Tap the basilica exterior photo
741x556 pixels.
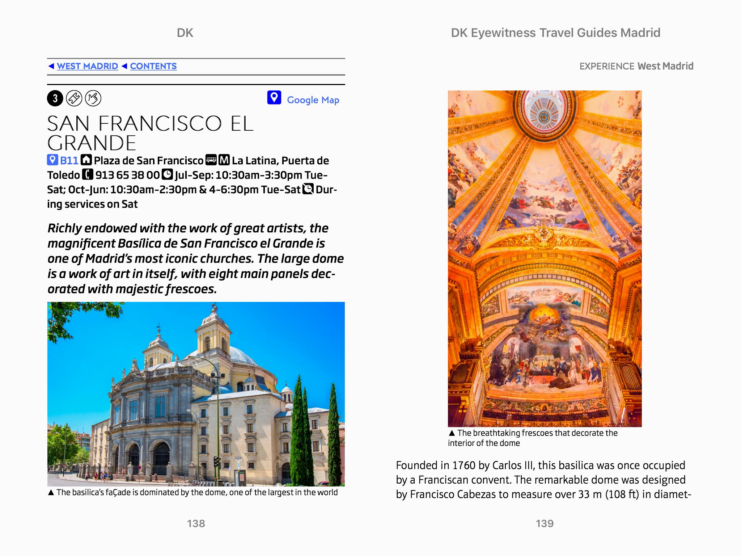196,394
